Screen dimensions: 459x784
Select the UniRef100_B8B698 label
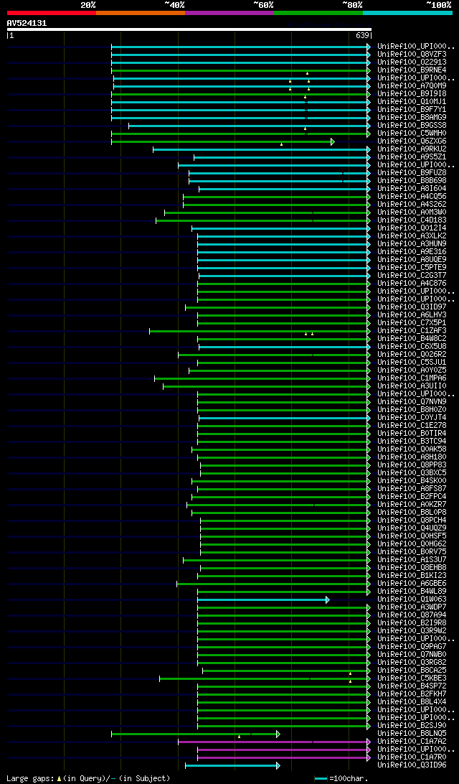pyautogui.click(x=412, y=180)
